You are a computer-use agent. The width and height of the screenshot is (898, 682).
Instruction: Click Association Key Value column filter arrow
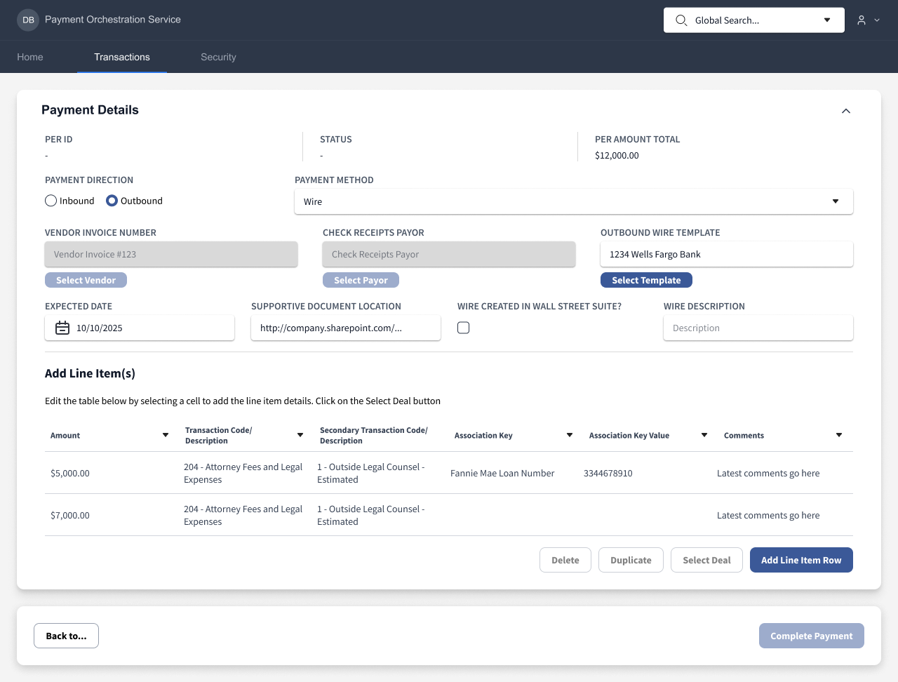pyautogui.click(x=704, y=435)
